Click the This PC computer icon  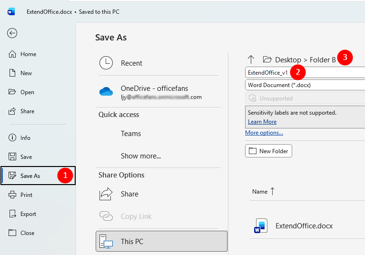[x=106, y=242]
